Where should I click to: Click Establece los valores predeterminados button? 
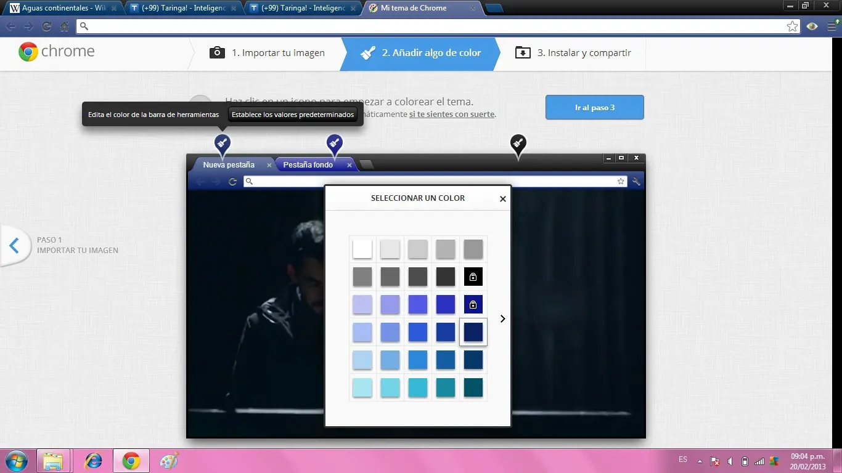[x=293, y=115]
